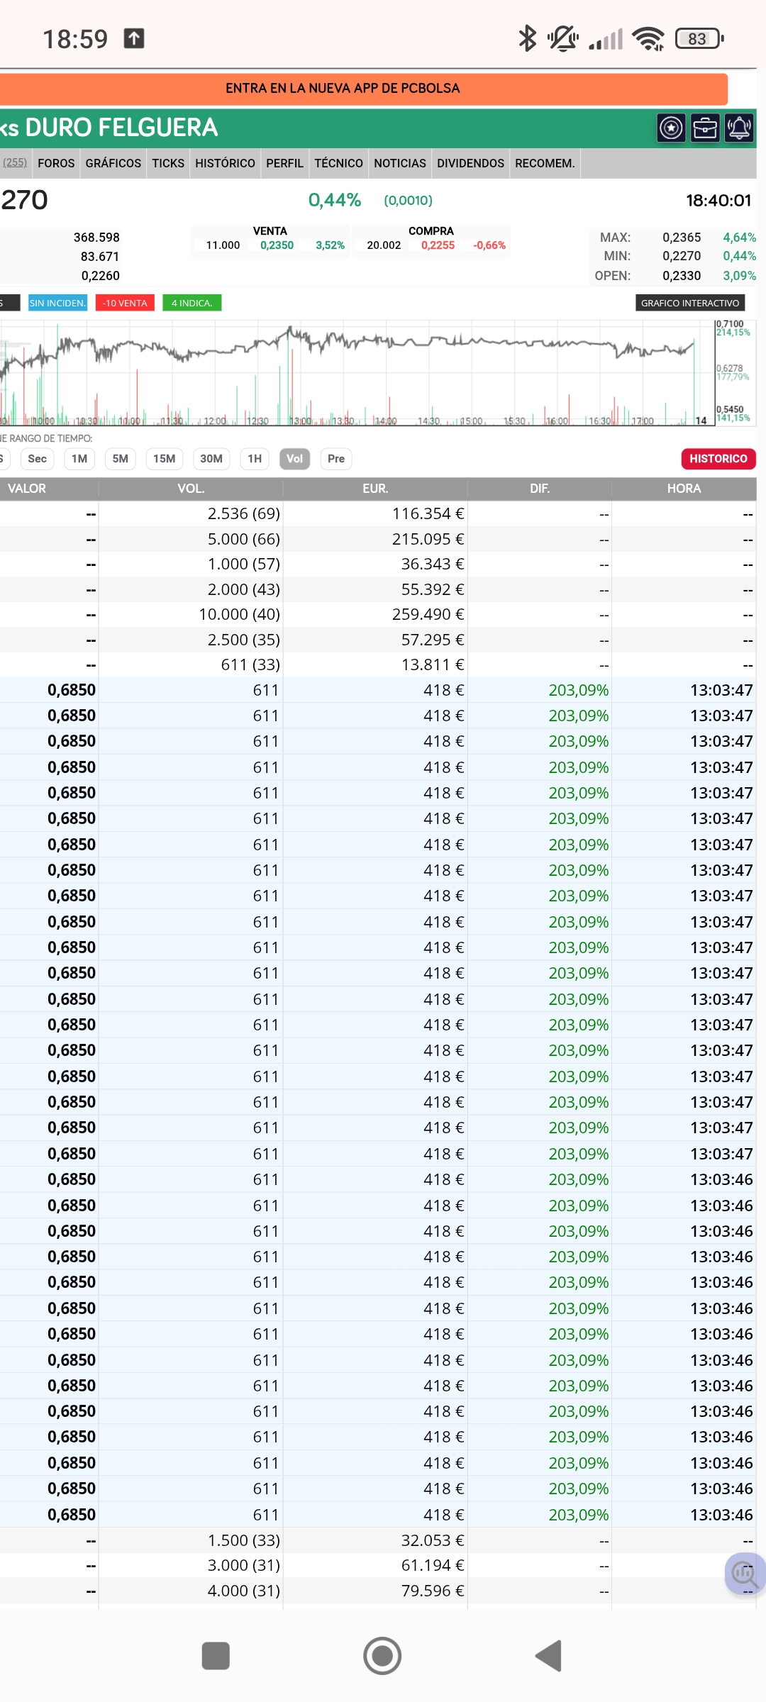
Task: Tap the Android back triangle button
Action: click(x=548, y=1656)
